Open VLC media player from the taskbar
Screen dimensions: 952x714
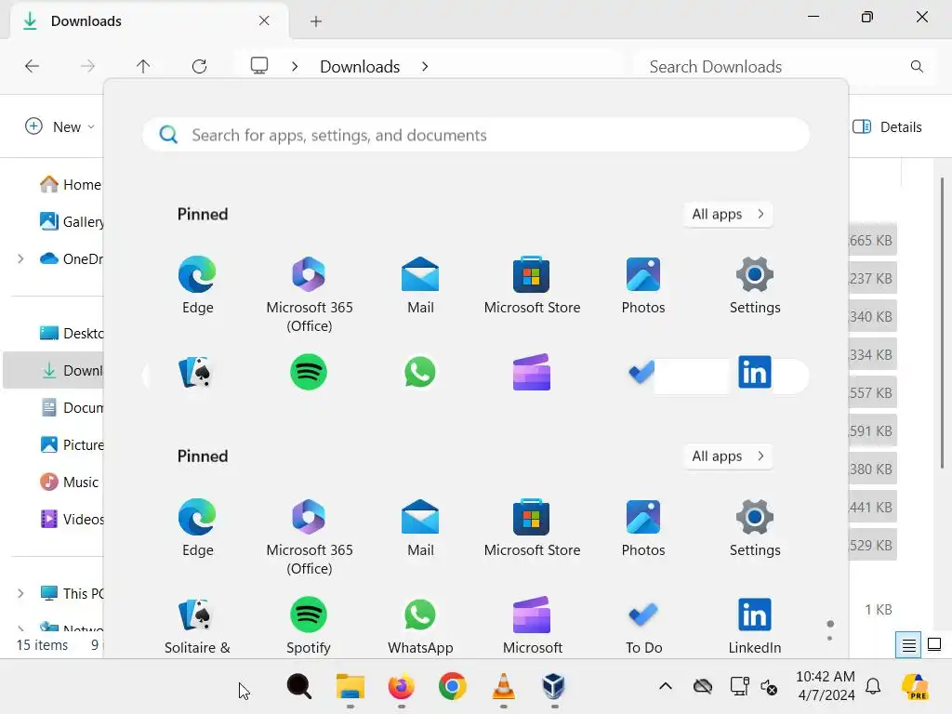click(x=503, y=687)
